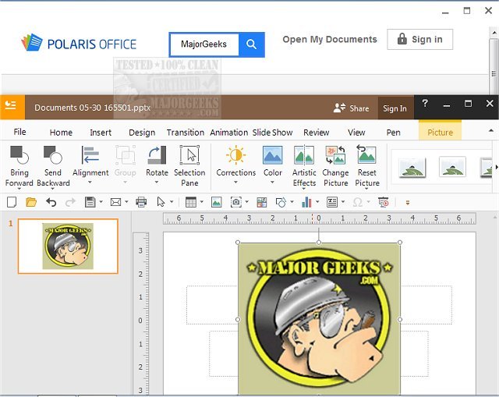The image size is (499, 397).
Task: Click the select cursor tool icon
Action: (x=161, y=202)
